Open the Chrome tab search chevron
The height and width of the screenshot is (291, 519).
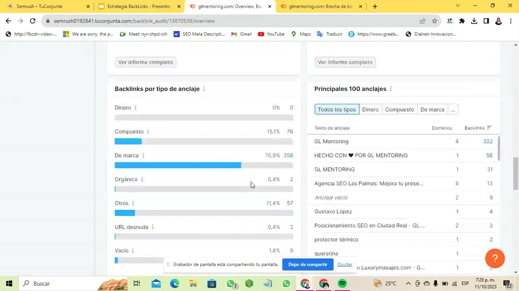[x=458, y=6]
